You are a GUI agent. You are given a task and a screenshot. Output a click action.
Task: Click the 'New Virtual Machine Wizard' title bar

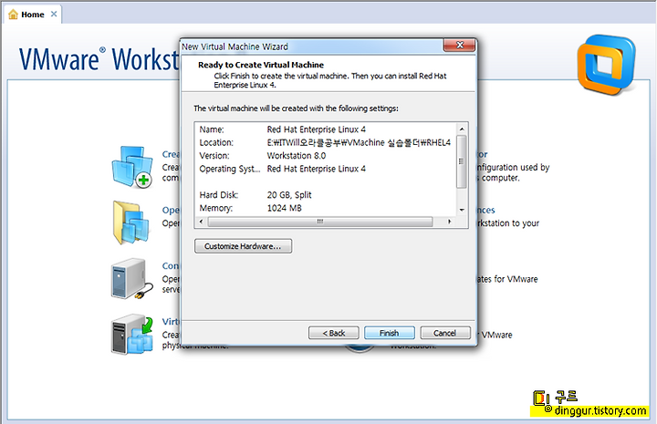(312, 46)
